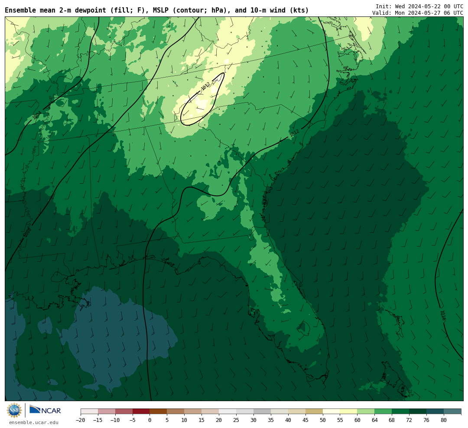Click the 1008 contour label
This screenshot has height=428, width=468.
click(27, 233)
